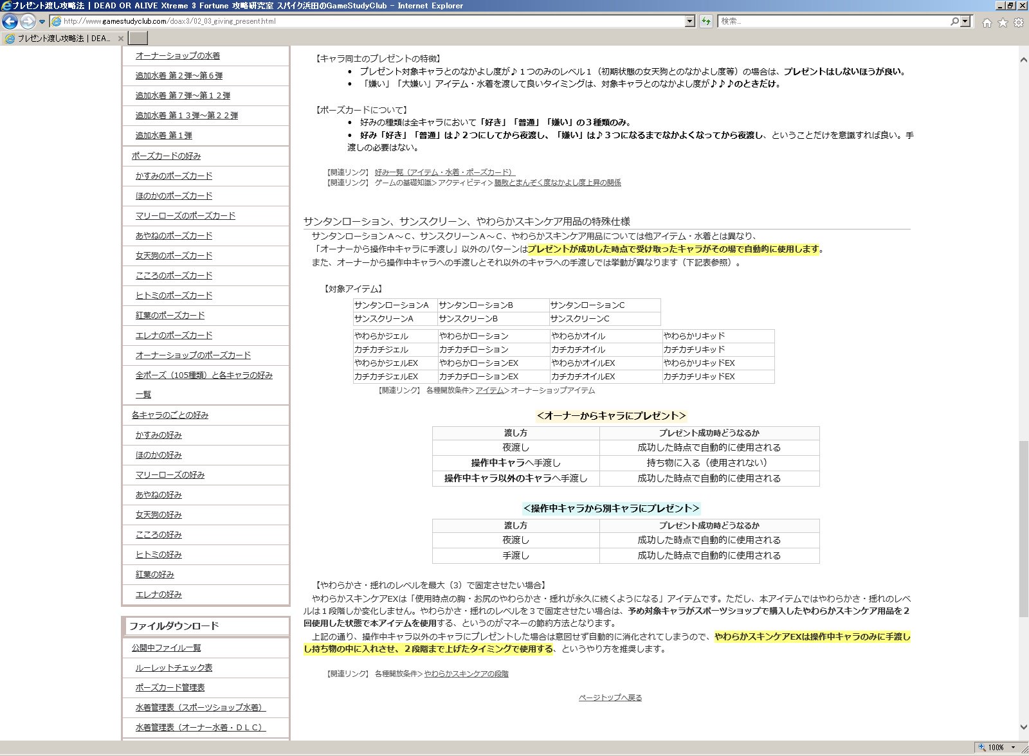This screenshot has width=1029, height=756.
Task: Open 水着管理表（オーナー水着・ＤＬＣ） link
Action: point(201,728)
